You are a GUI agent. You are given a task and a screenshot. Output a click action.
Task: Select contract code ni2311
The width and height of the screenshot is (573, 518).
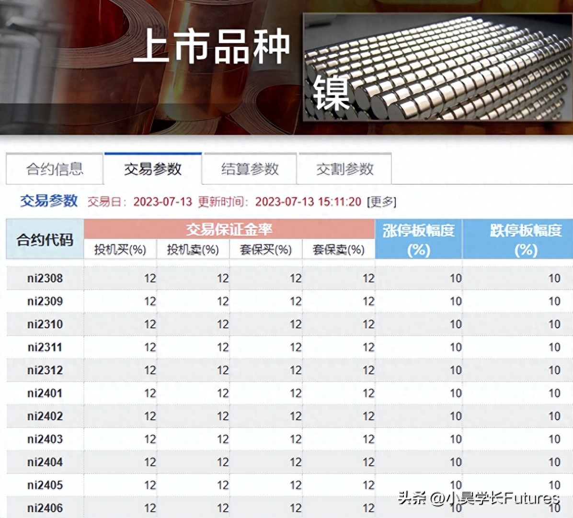tap(45, 347)
